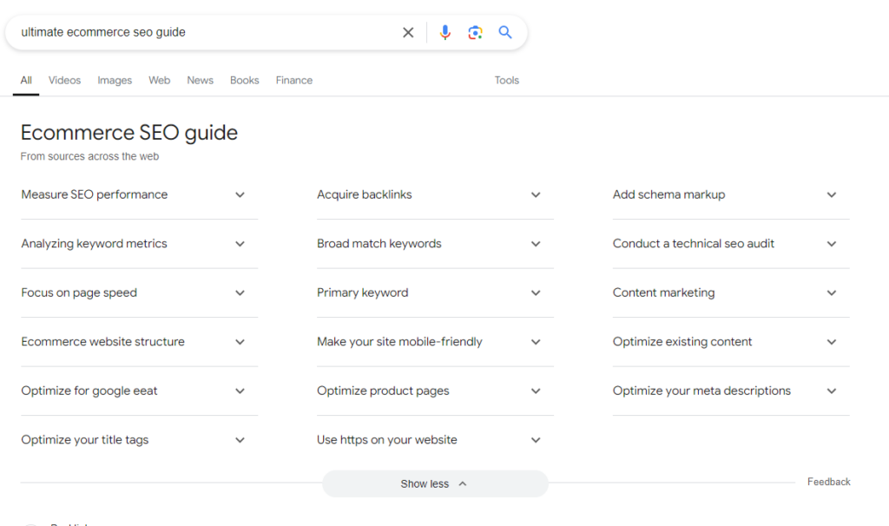Start voice search with the microphone icon
Image resolution: width=889 pixels, height=526 pixels.
click(445, 32)
